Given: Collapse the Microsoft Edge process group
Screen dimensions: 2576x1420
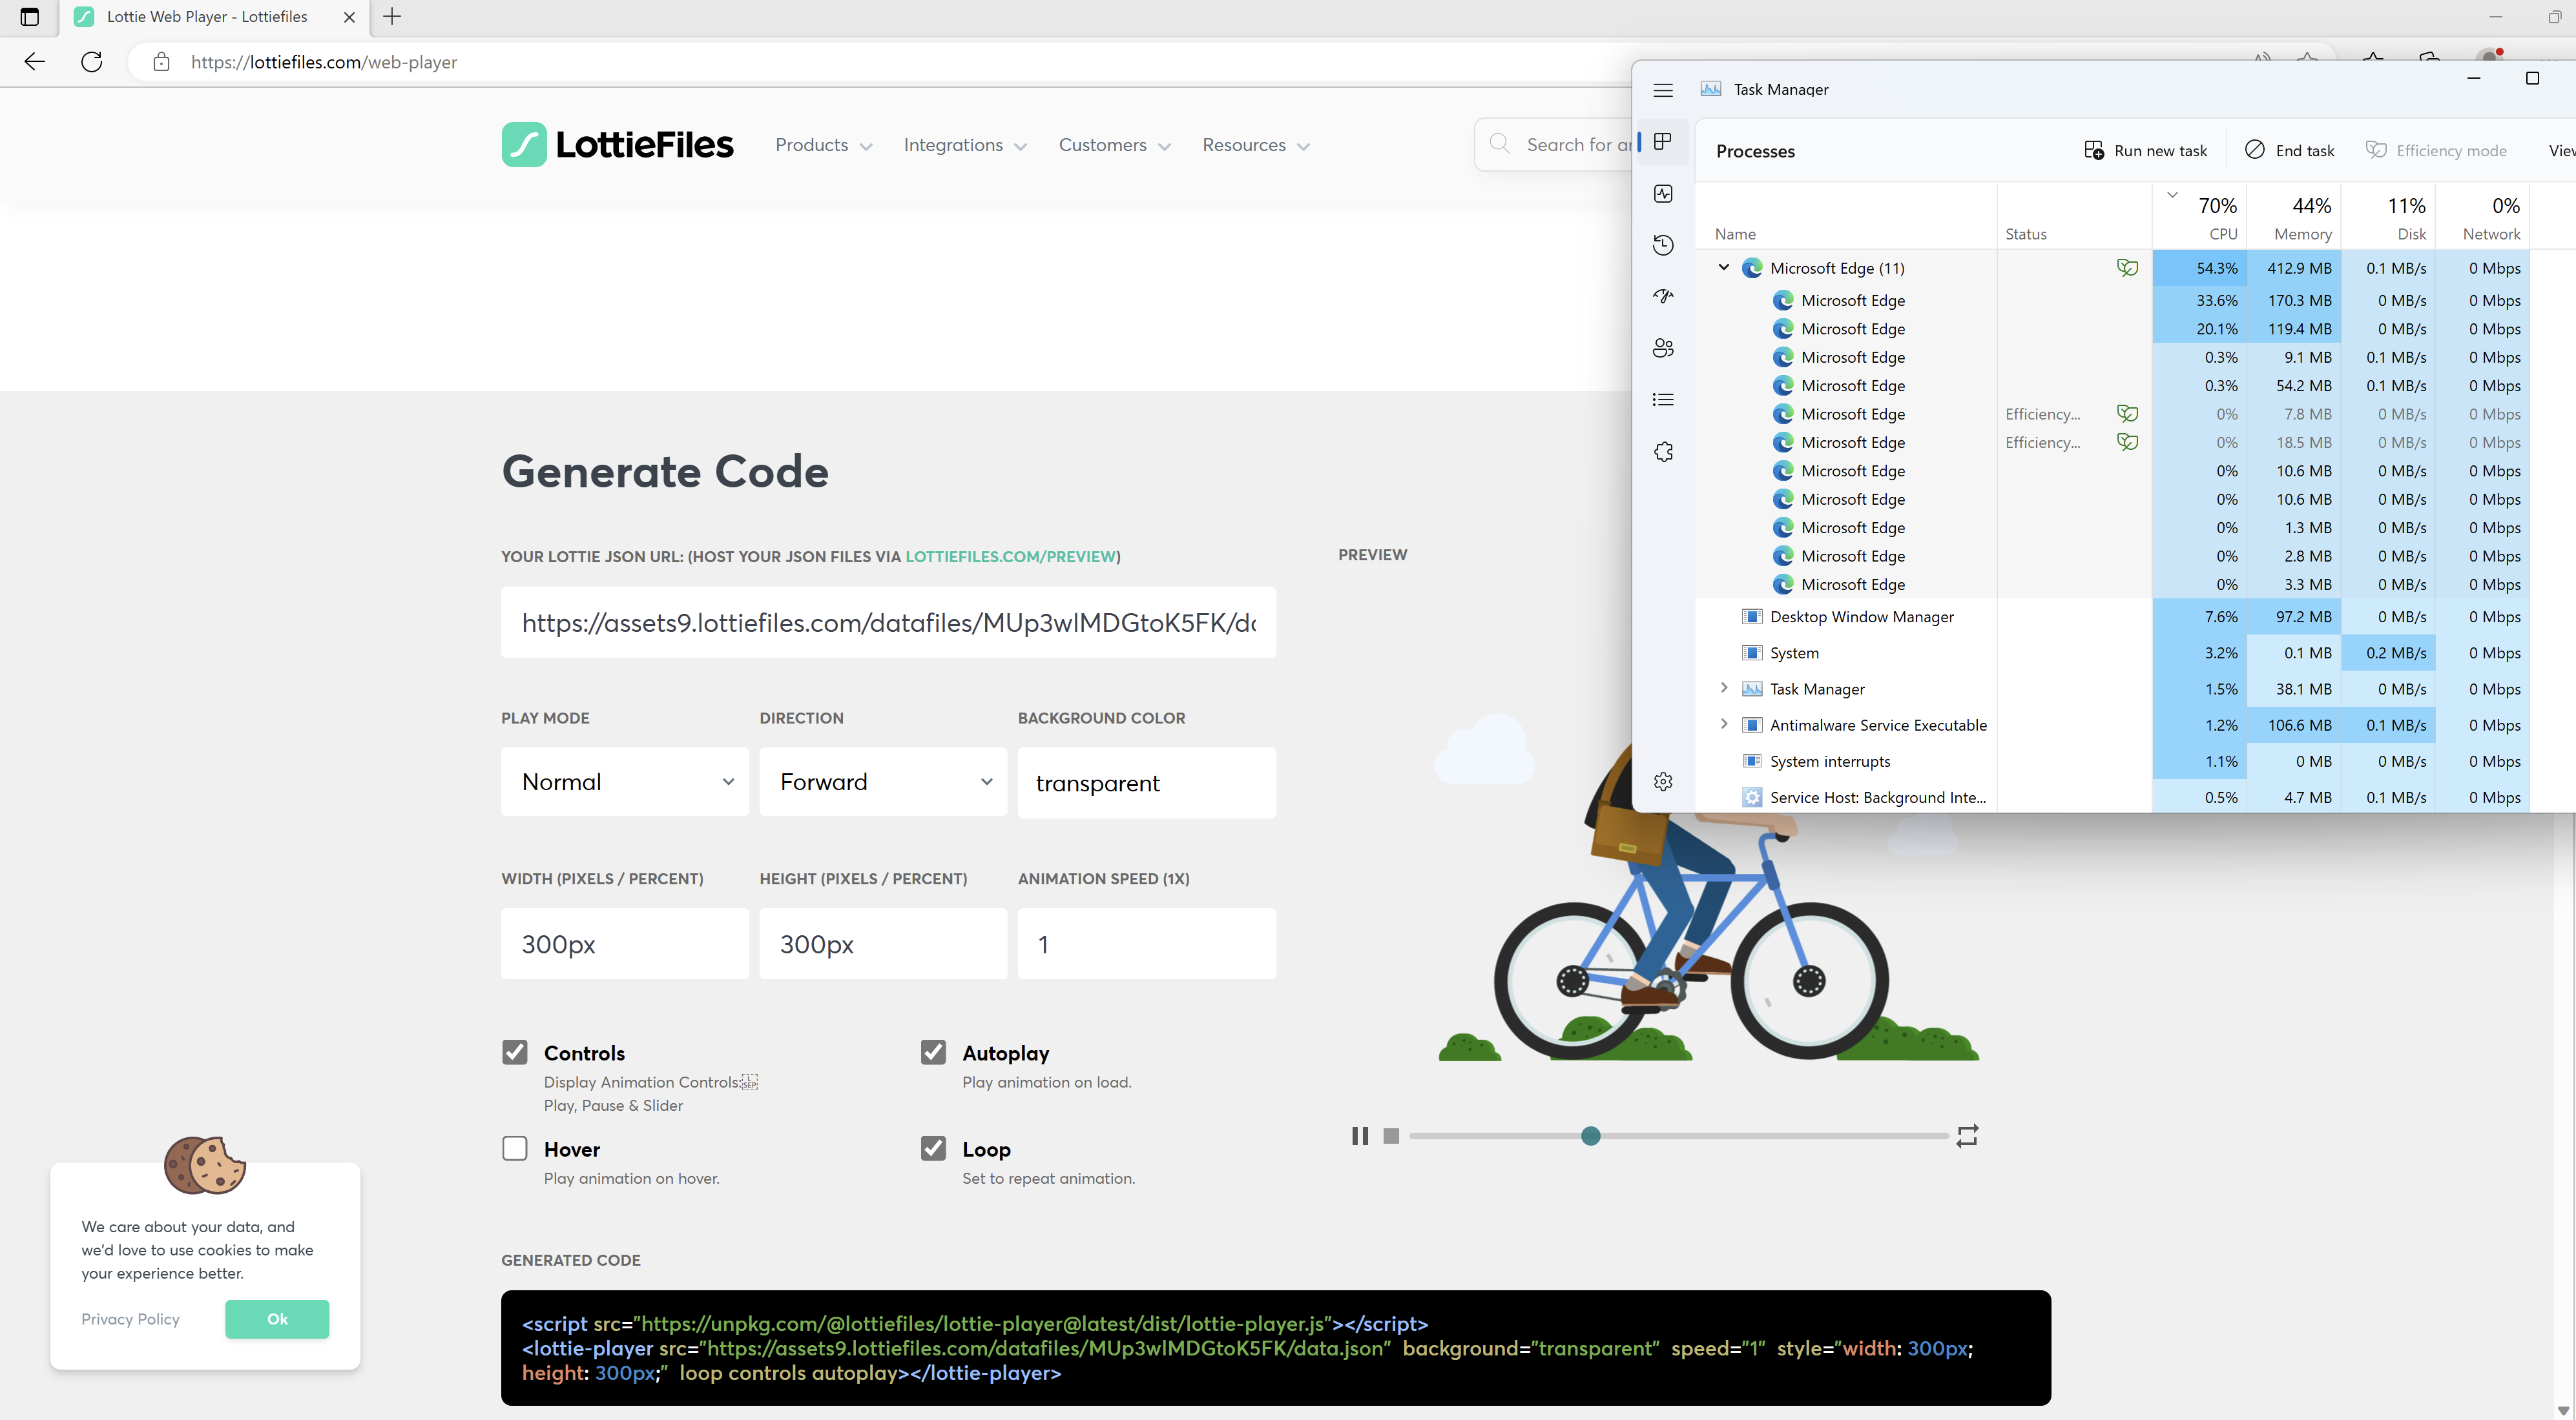Looking at the screenshot, I should 1723,267.
